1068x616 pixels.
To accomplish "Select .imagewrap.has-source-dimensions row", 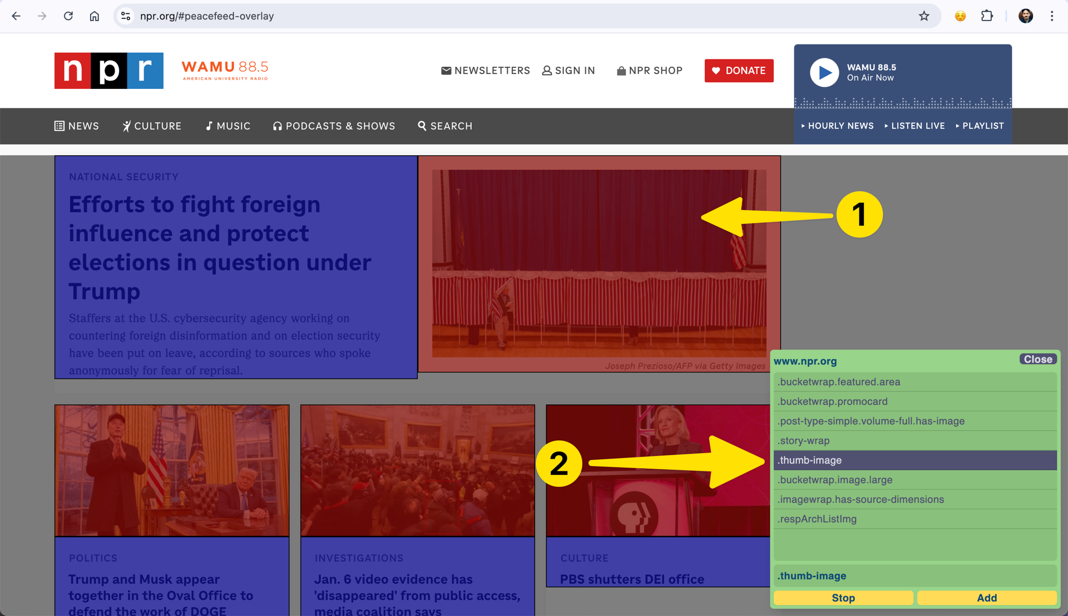I will [x=915, y=499].
